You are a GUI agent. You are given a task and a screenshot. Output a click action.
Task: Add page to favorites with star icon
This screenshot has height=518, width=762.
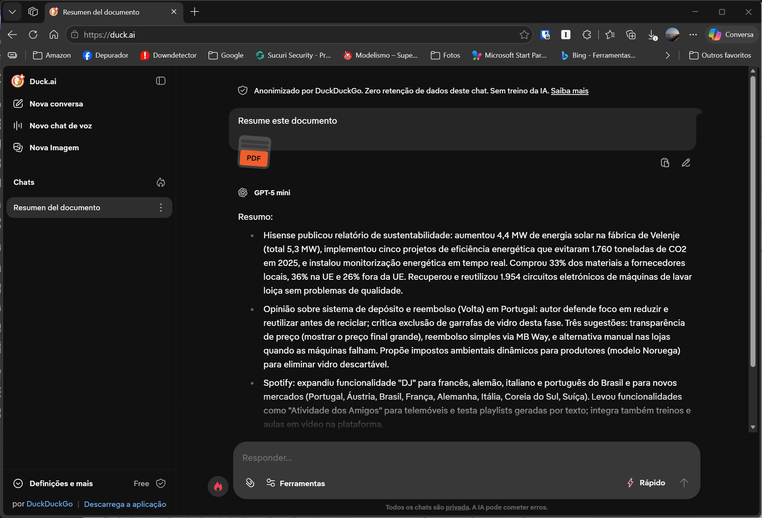524,35
